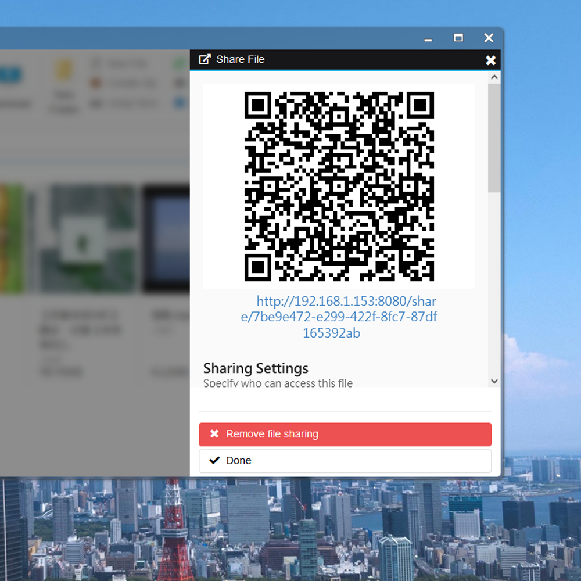The image size is (581, 581).
Task: Minimize the application window
Action: (428, 38)
